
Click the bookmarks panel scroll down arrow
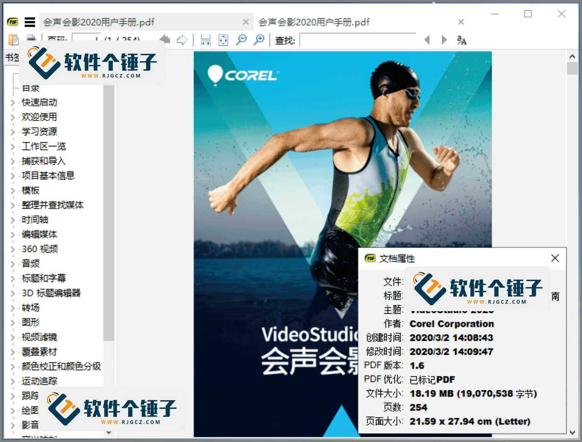coord(109,432)
